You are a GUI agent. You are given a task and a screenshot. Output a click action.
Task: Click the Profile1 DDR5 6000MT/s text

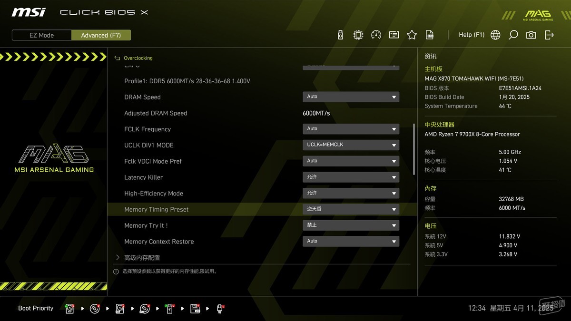click(x=187, y=81)
